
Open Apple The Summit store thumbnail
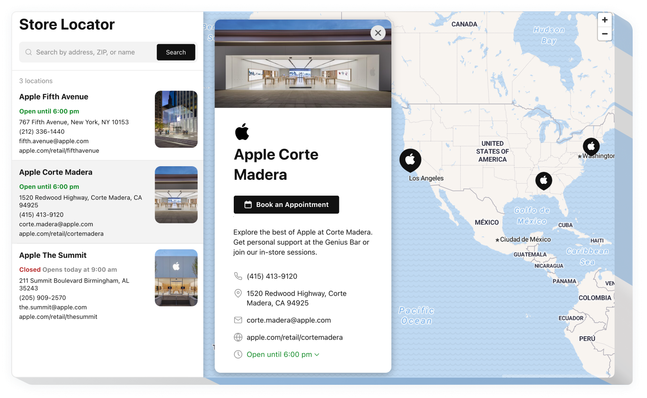(176, 278)
